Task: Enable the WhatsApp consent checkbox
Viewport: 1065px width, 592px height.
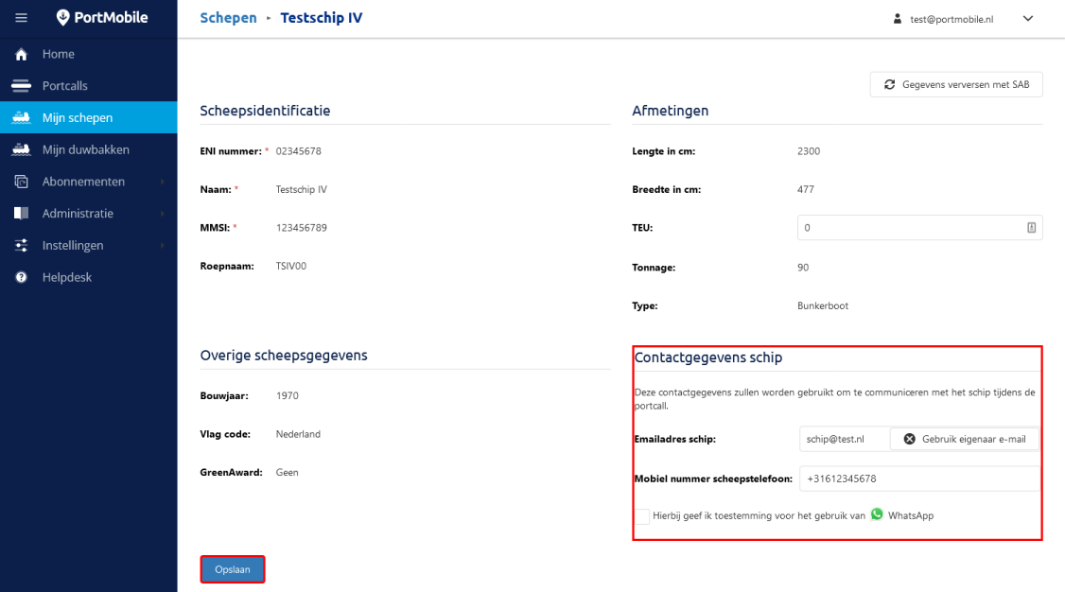Action: (642, 516)
